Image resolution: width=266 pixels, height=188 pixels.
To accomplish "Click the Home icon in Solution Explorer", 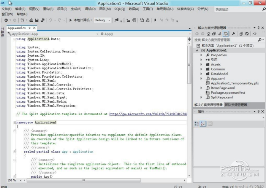I will [x=208, y=34].
